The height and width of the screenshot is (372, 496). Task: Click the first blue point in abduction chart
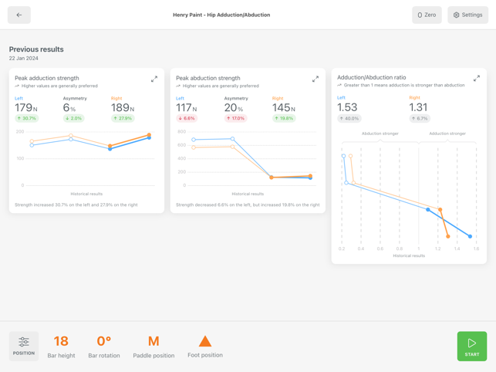coord(194,140)
